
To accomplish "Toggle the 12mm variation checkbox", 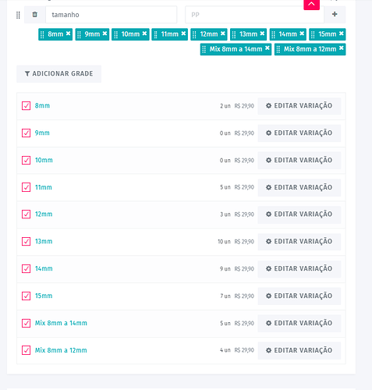I will 26,214.
